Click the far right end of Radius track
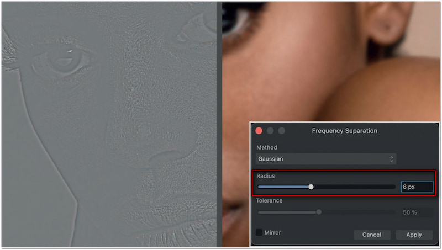 tap(393, 187)
